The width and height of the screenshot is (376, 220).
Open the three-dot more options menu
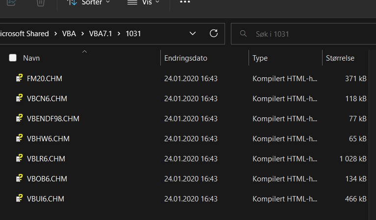pos(185,2)
